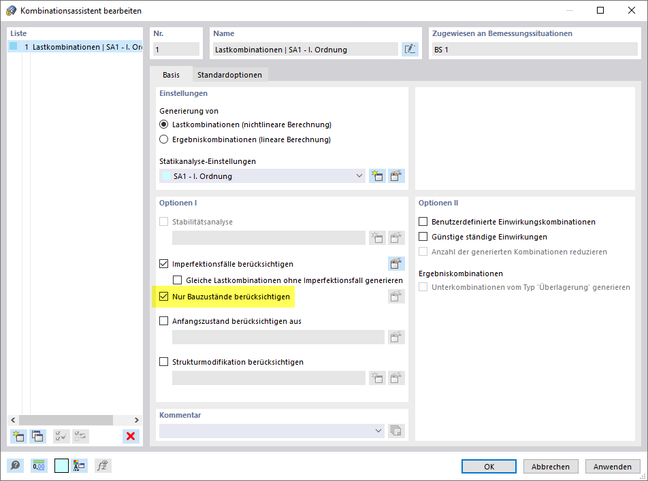Screen dimensions: 648x481
Task: Click Abbrechen button
Action: click(551, 467)
